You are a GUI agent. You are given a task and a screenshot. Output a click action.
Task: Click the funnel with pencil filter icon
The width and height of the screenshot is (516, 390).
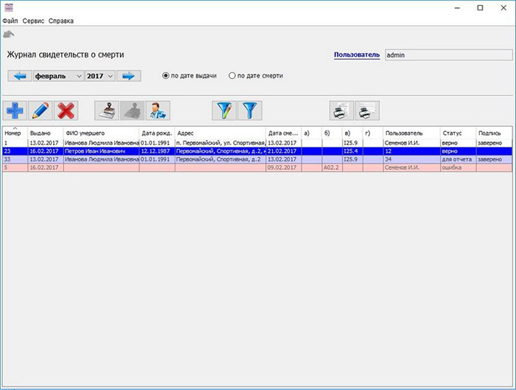(224, 111)
